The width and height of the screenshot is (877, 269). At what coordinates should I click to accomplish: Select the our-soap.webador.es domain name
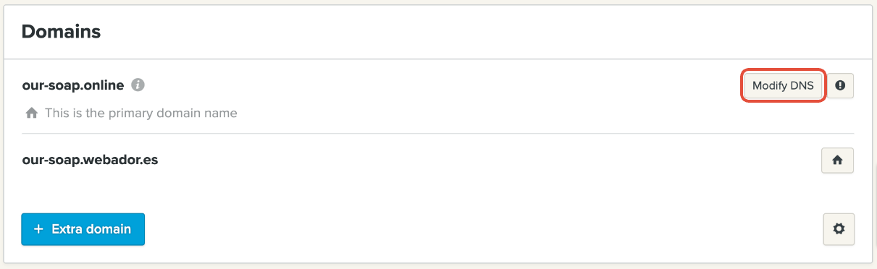(x=90, y=160)
